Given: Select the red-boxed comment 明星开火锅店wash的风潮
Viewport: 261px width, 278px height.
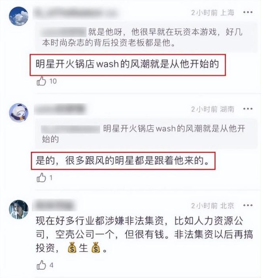Looking at the screenshot, I should point(127,64).
